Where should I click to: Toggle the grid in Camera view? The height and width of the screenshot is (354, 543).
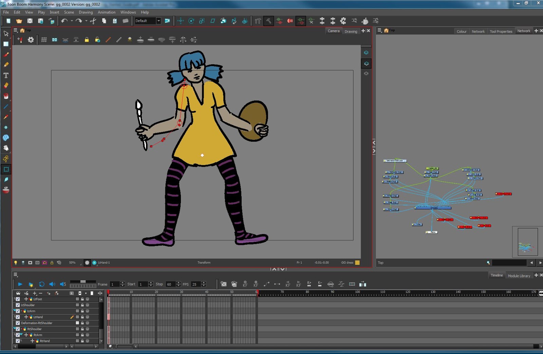point(44,40)
